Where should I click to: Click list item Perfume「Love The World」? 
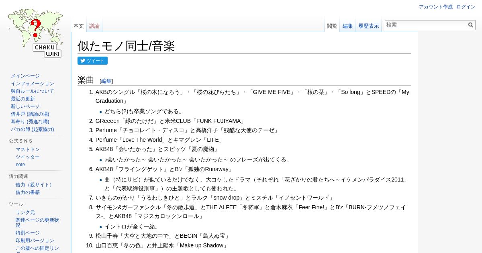tap(159, 140)
